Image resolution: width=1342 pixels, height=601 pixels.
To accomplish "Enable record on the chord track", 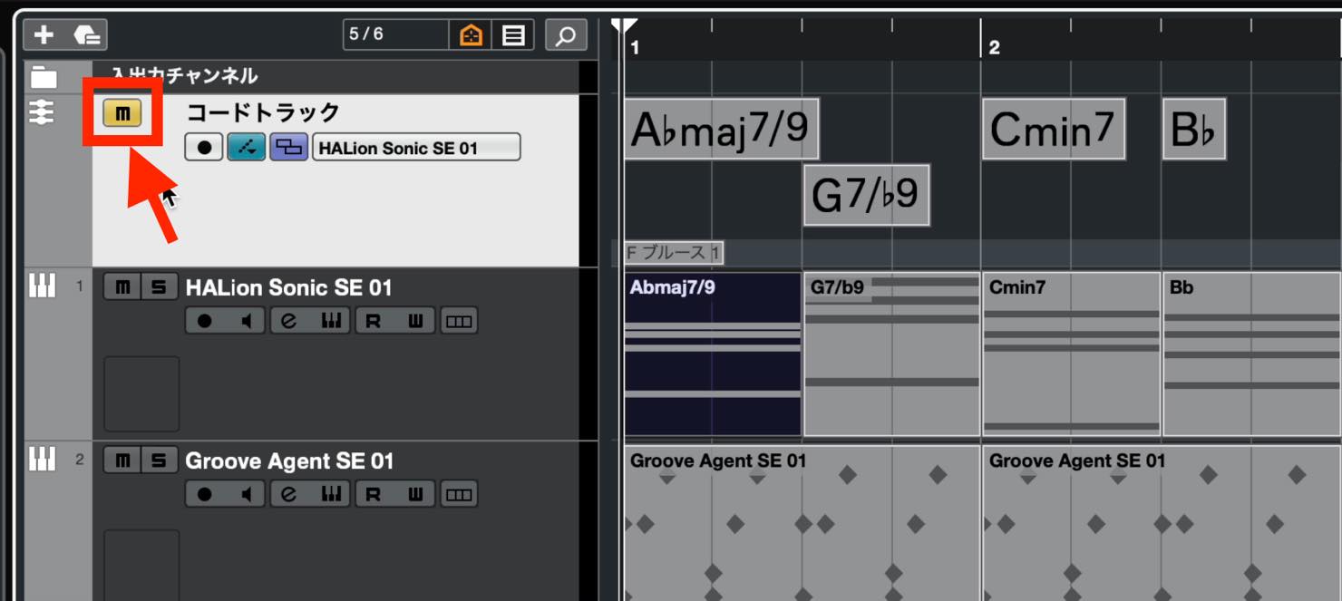I will (x=204, y=147).
